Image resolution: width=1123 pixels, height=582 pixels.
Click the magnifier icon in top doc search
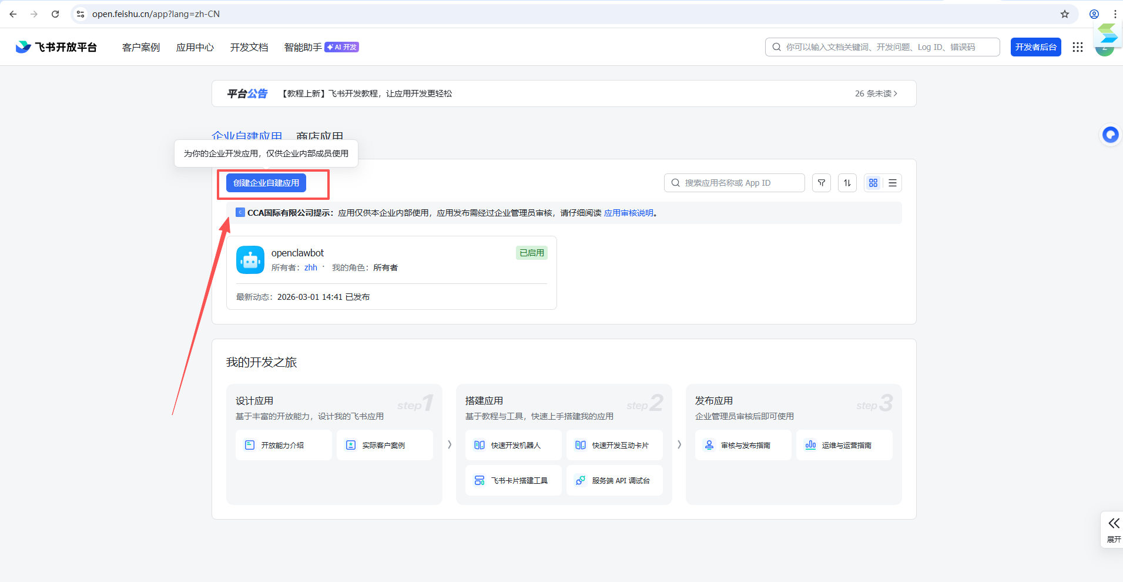(x=777, y=47)
